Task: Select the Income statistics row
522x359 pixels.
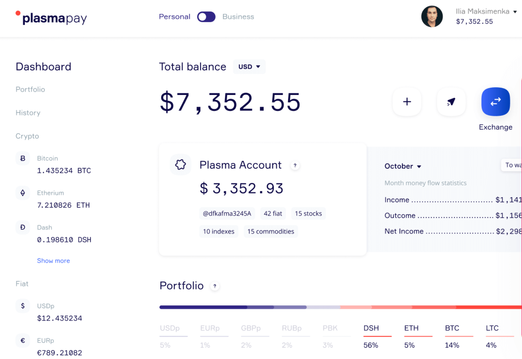Action: [x=453, y=200]
